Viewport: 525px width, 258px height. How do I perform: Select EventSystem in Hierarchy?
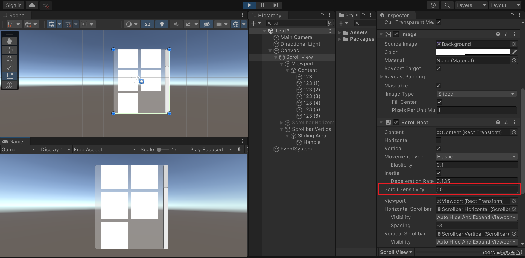click(x=296, y=149)
